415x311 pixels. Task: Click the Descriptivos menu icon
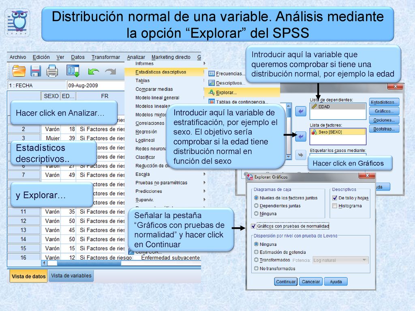212,83
